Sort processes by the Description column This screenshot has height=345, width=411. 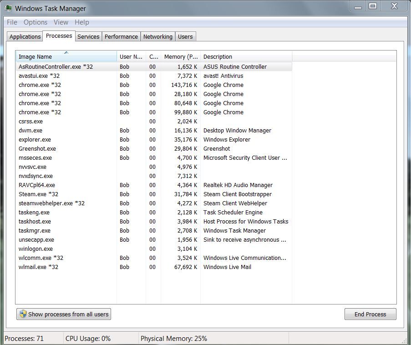218,56
